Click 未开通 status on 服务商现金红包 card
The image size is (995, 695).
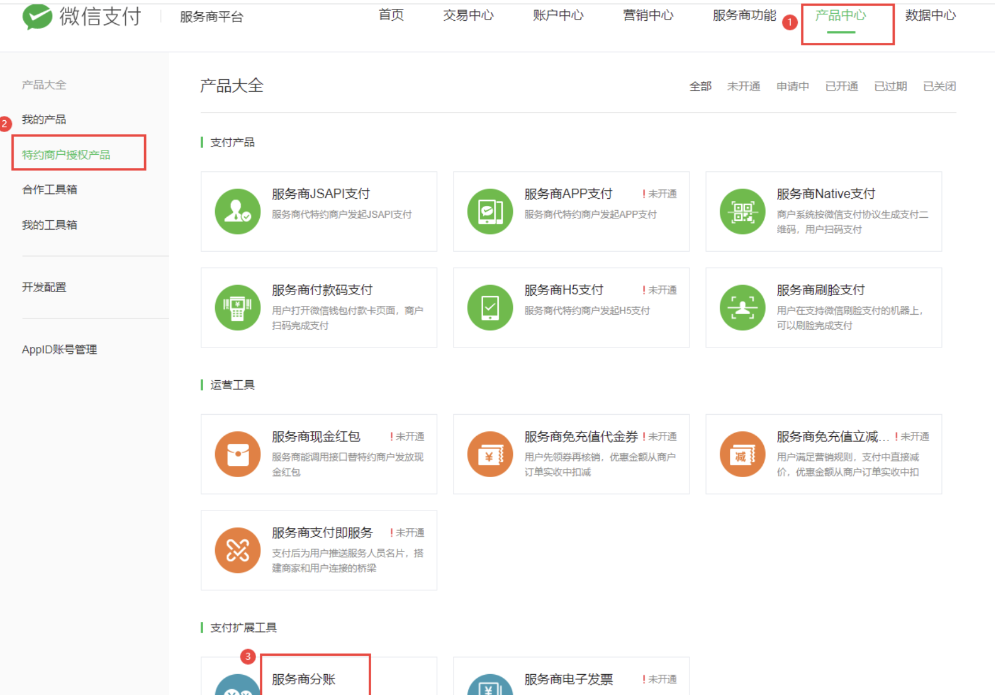(407, 437)
